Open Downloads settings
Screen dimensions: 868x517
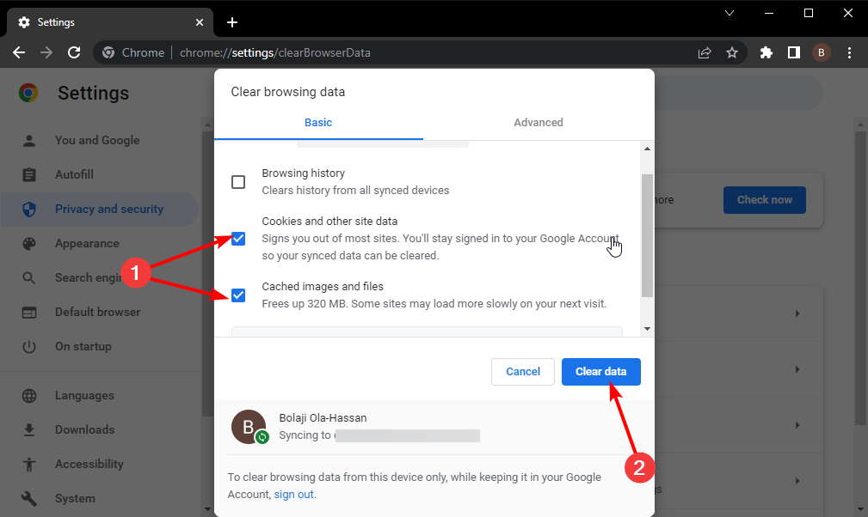pyautogui.click(x=84, y=429)
